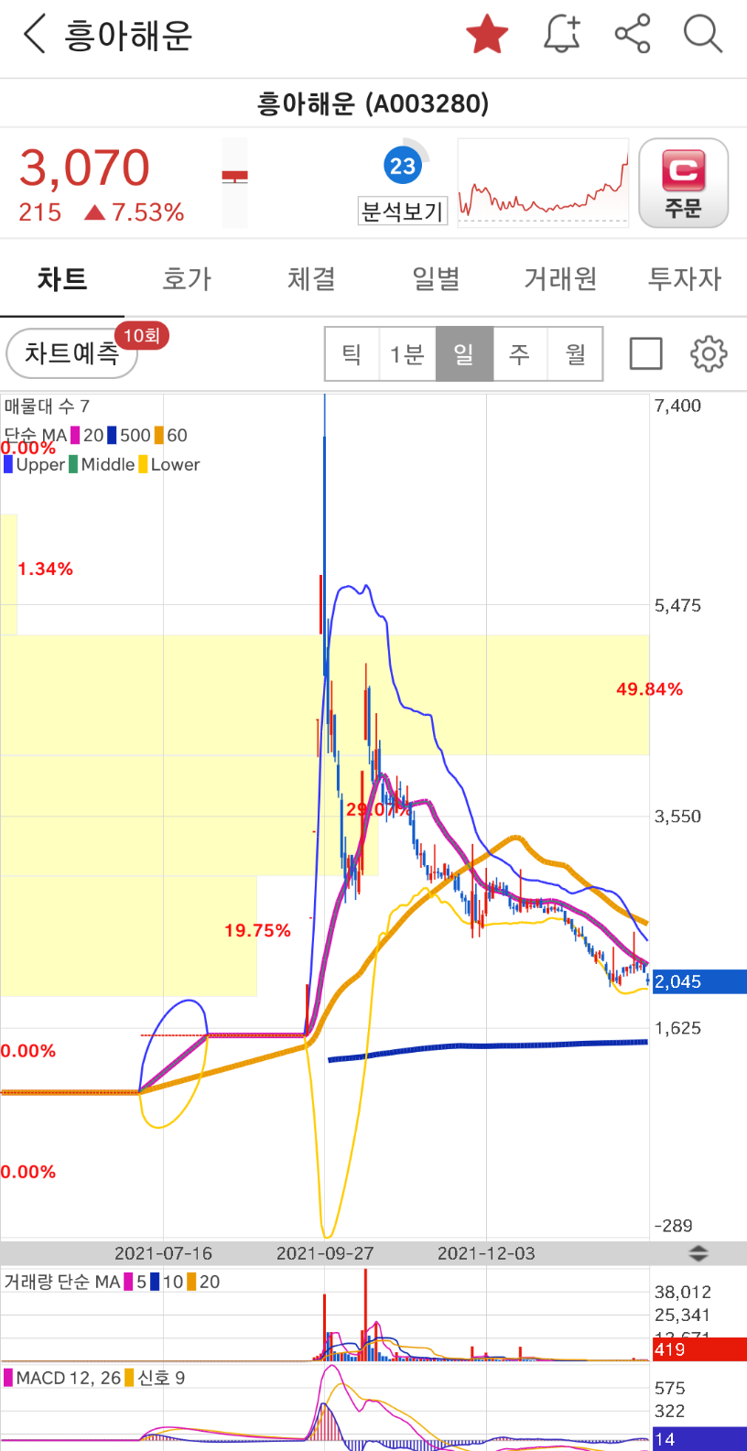Switch to the 호가 tab
Image resolution: width=747 pixels, height=1451 pixels.
187,278
